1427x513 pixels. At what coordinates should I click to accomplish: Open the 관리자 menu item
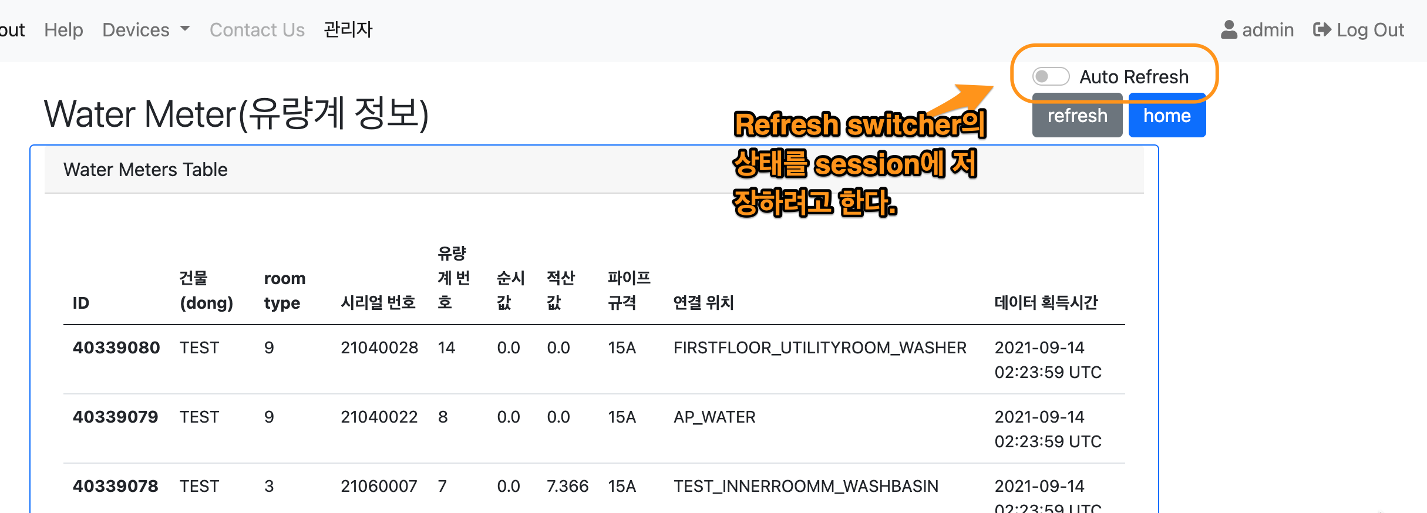pyautogui.click(x=348, y=30)
